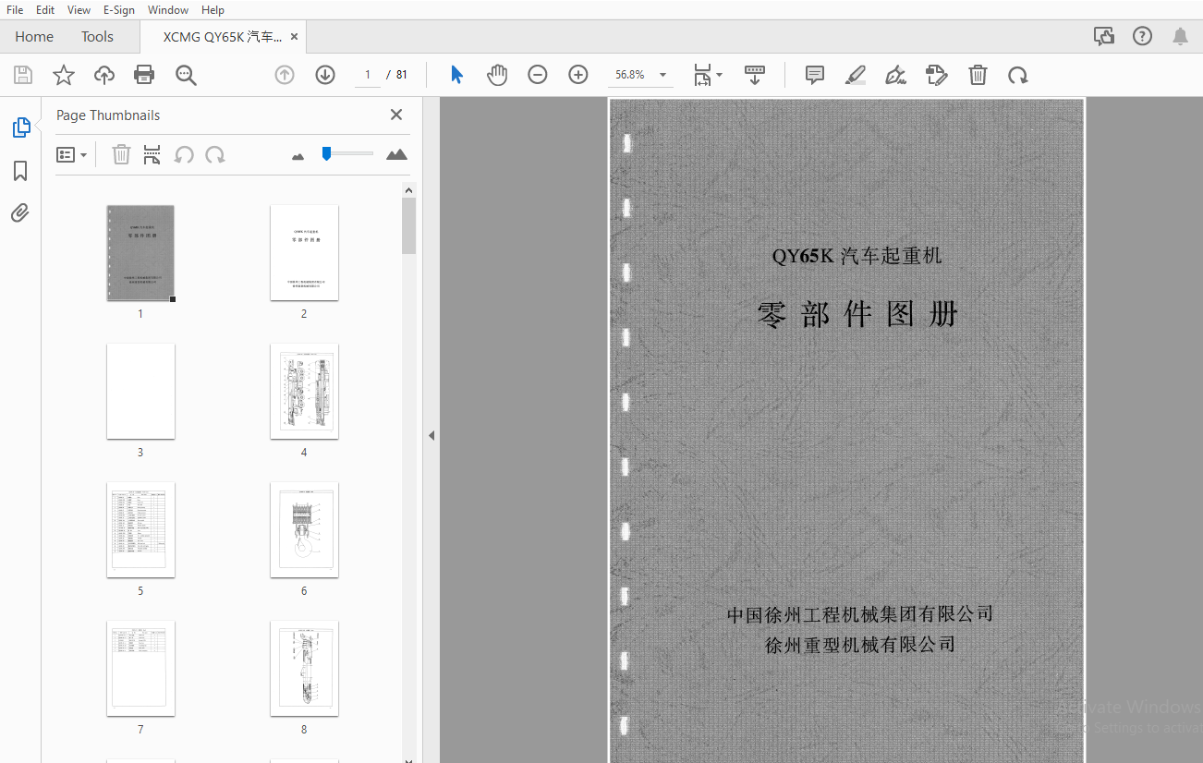Image resolution: width=1203 pixels, height=763 pixels.
Task: Zoom in with plus icon
Action: tap(578, 75)
